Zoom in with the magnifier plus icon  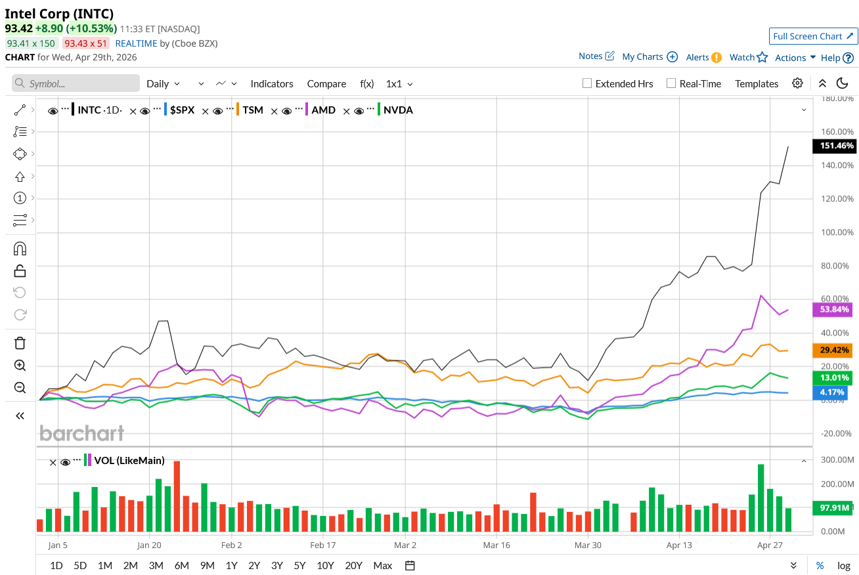tap(20, 366)
